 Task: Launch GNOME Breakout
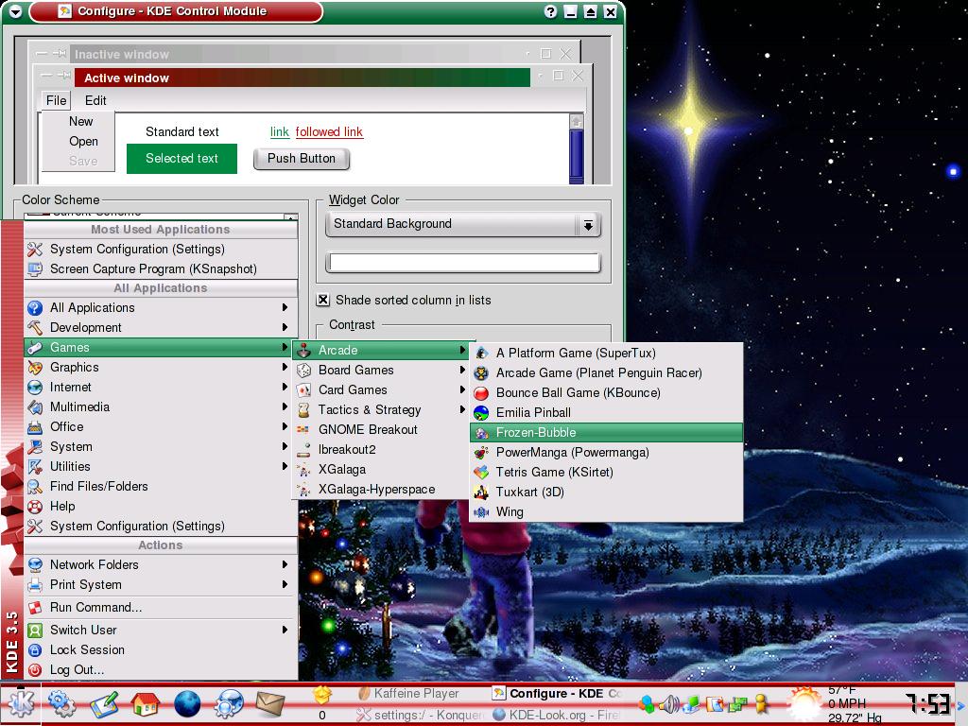tap(380, 430)
